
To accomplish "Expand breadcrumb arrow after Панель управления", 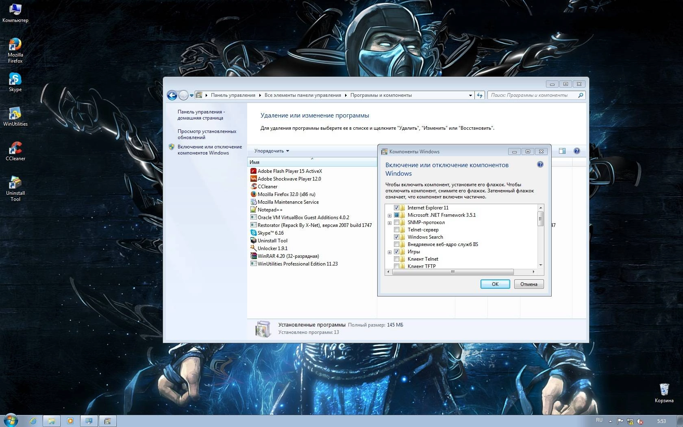I will (x=260, y=95).
